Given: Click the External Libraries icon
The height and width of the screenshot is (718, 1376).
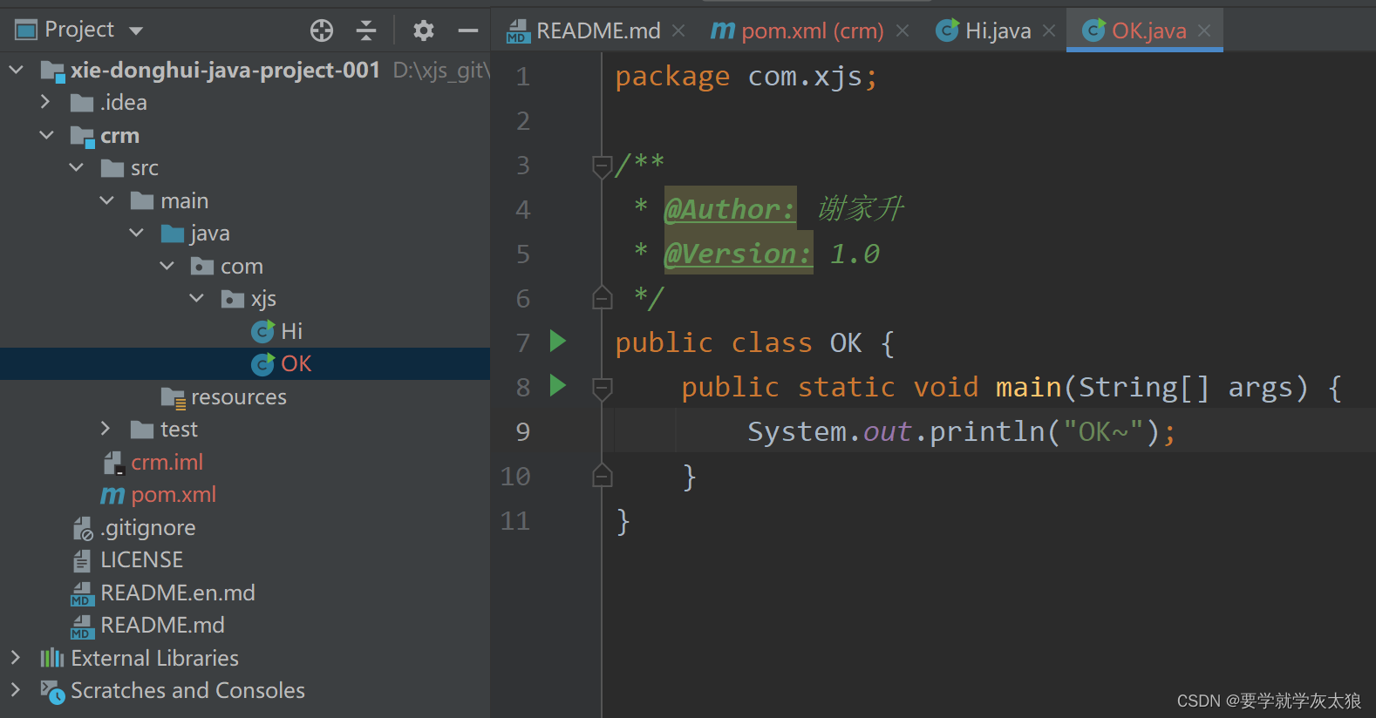Looking at the screenshot, I should (52, 658).
